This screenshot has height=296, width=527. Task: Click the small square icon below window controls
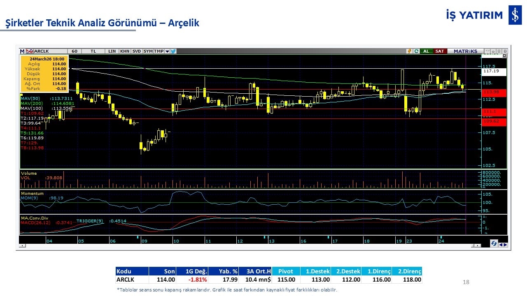pos(505,56)
